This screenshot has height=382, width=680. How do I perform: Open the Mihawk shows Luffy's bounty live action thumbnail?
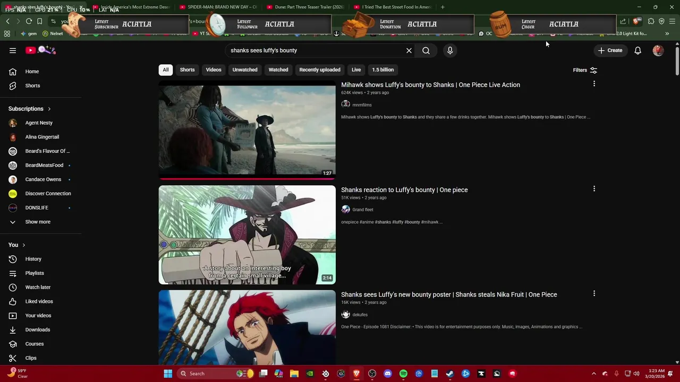[247, 130]
